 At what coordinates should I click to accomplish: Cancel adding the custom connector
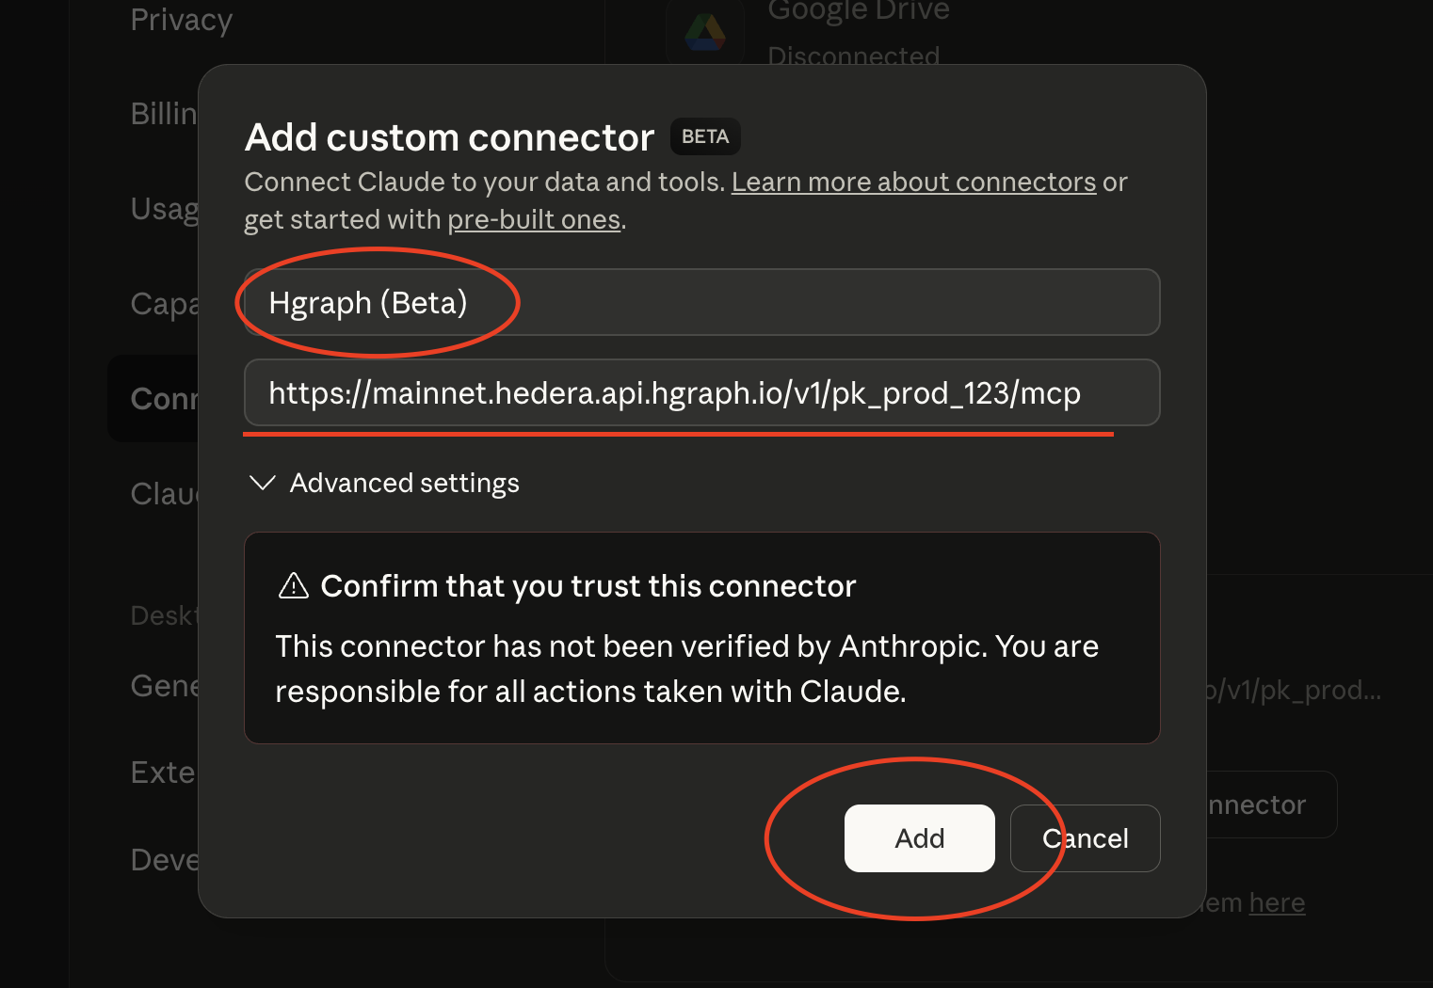1085,837
